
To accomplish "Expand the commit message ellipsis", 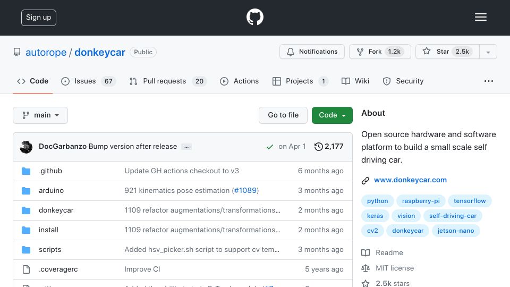I will (186, 147).
